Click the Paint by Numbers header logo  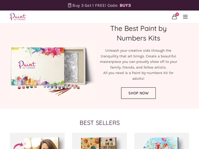18,17
